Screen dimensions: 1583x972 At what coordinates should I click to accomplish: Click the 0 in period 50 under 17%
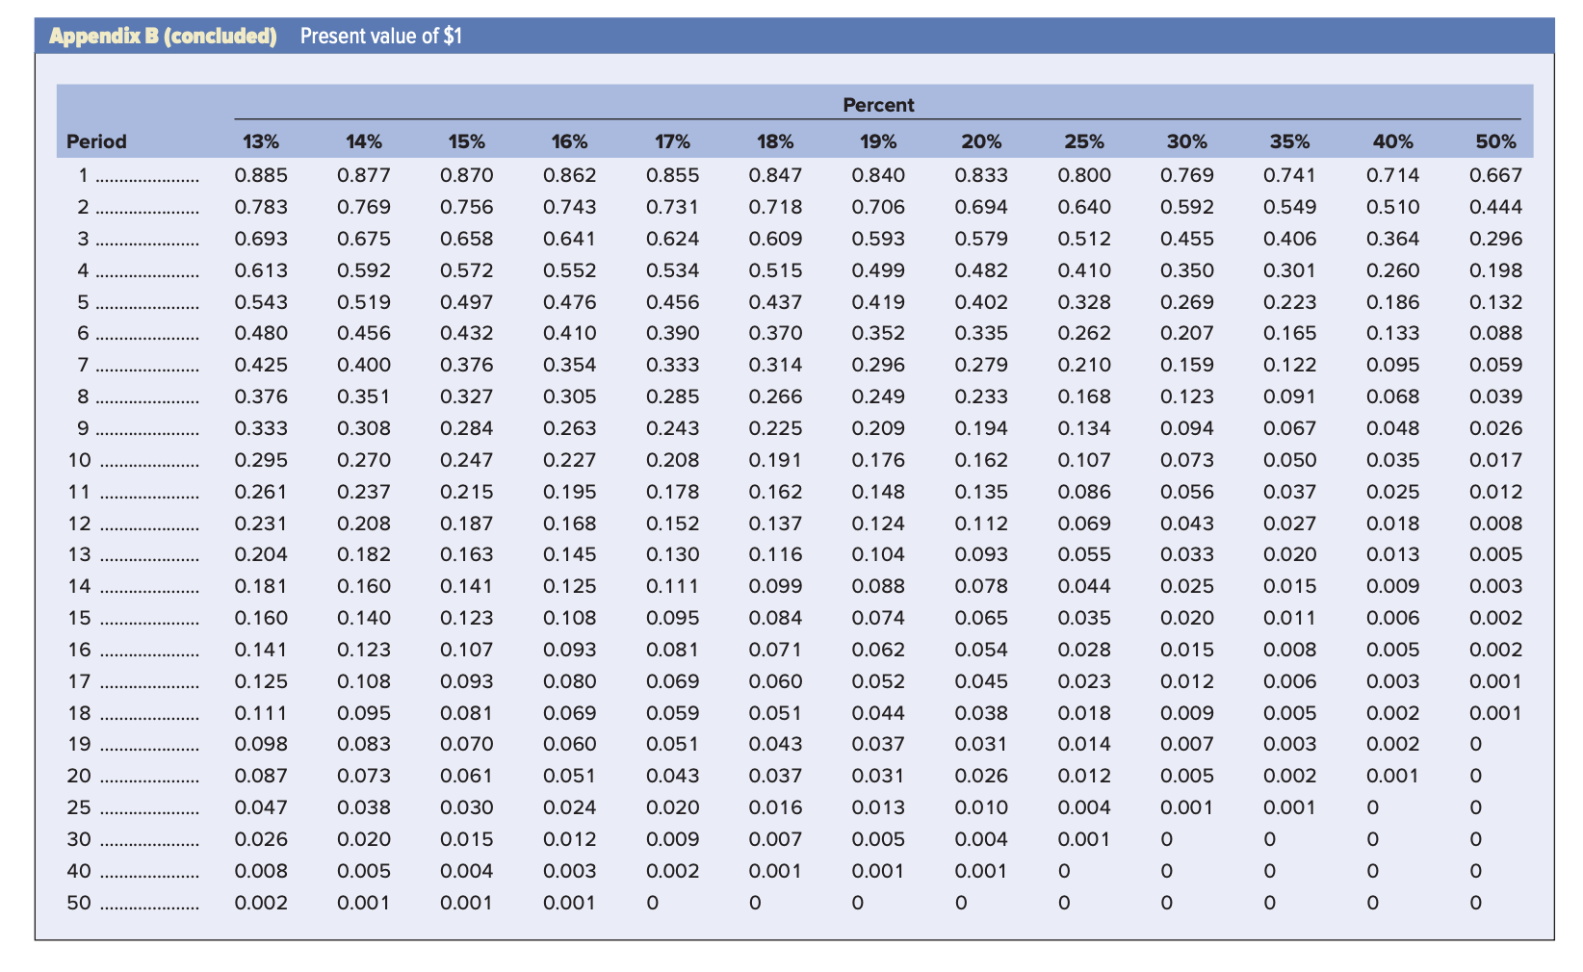[x=653, y=904]
